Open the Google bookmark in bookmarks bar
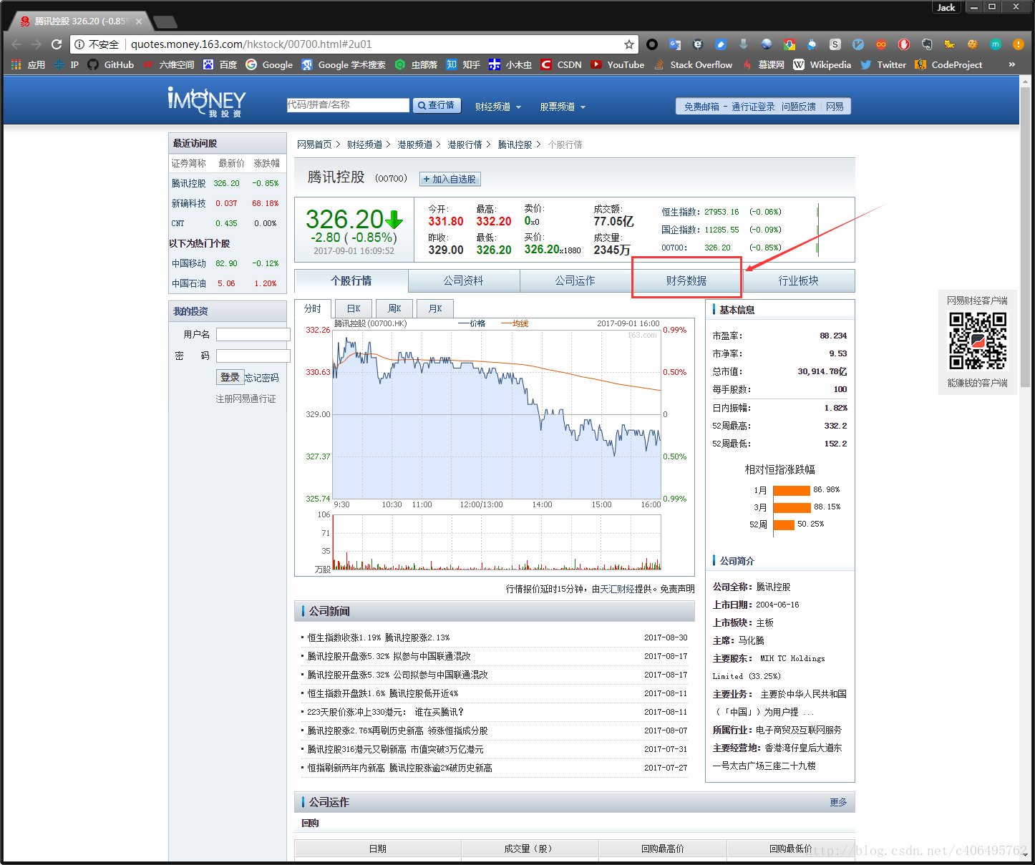Viewport: 1035px width, 865px height. click(269, 64)
